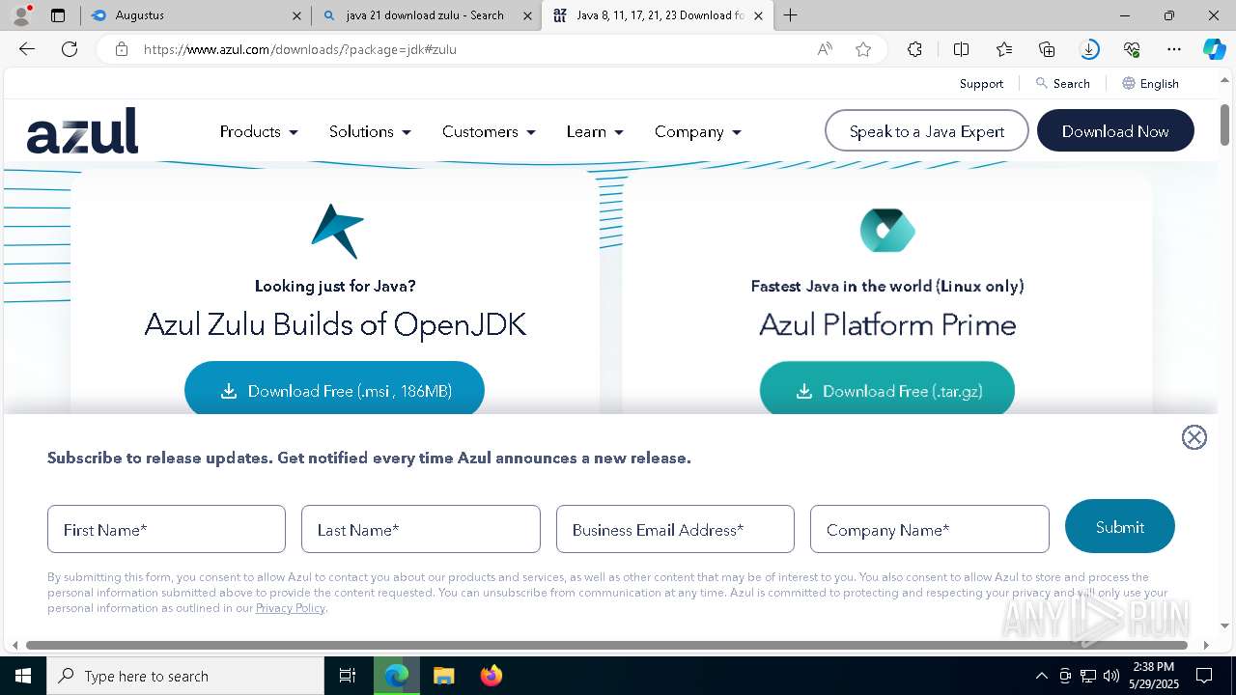
Task: Click the vertical page scrollbar thumb
Action: point(1224,125)
